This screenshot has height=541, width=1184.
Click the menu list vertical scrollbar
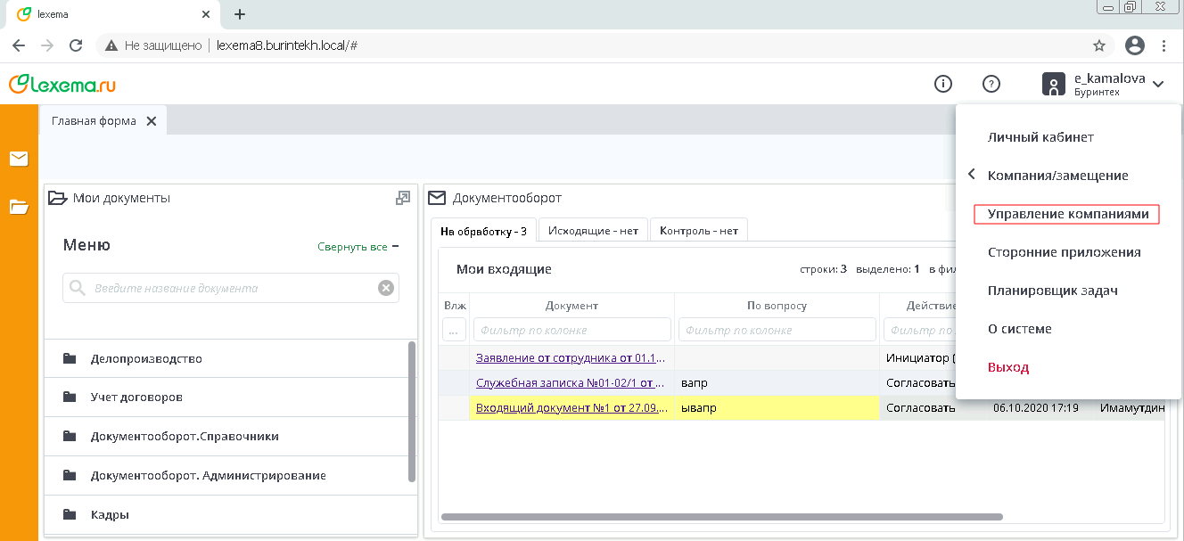(x=411, y=410)
